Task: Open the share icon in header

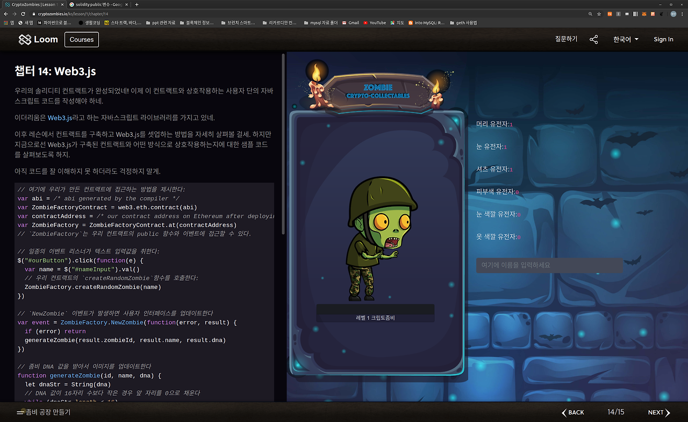Action: click(x=593, y=39)
